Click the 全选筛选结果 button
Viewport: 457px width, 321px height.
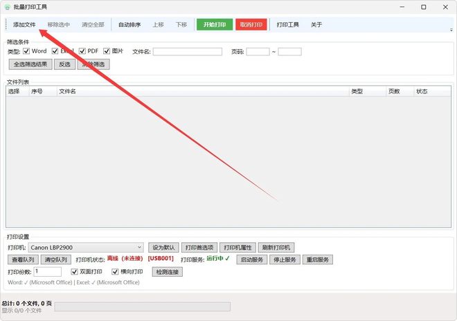click(30, 64)
